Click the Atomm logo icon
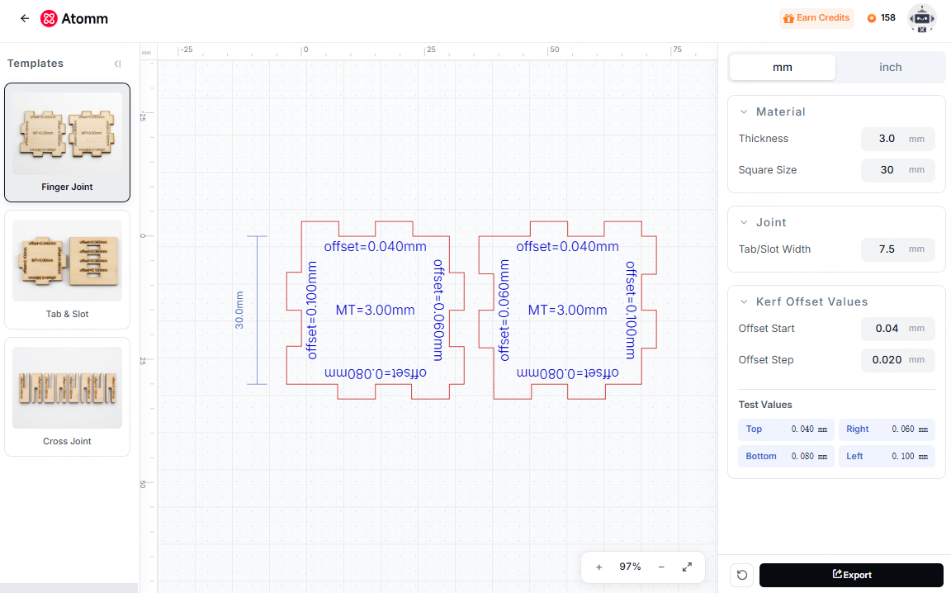Image resolution: width=951 pixels, height=593 pixels. tap(49, 19)
